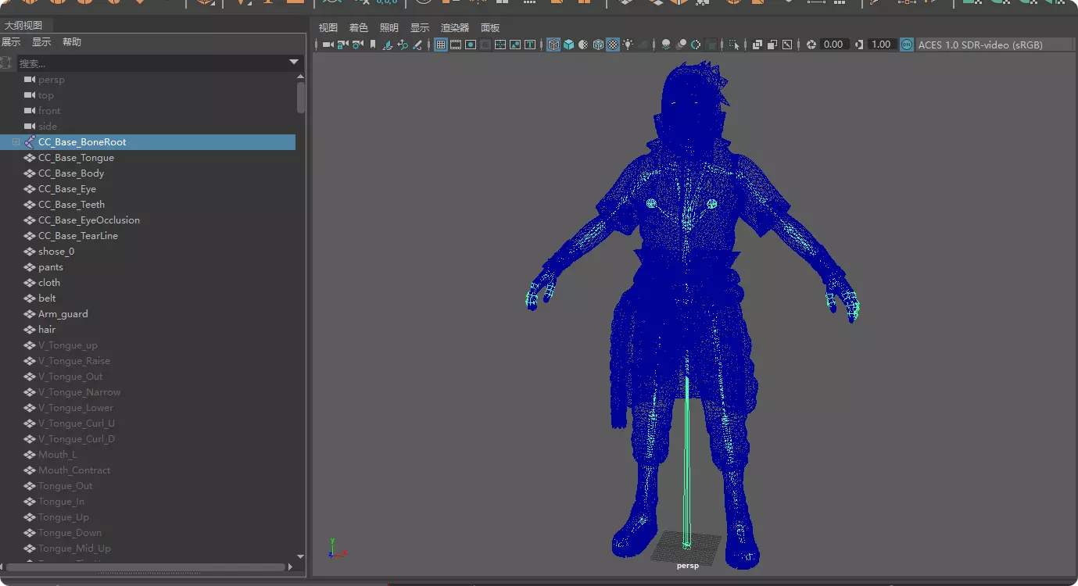Toggle the viewport Grid display
Image resolution: width=1078 pixels, height=586 pixels.
click(x=441, y=45)
